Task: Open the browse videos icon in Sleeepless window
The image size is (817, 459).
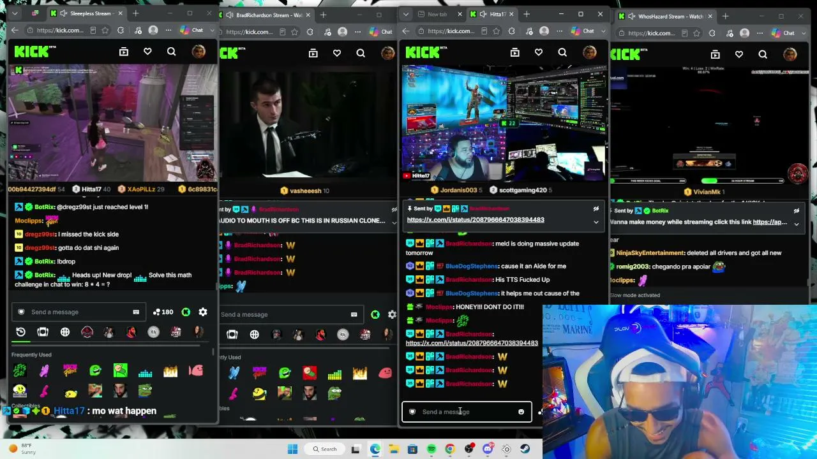Action: [124, 52]
